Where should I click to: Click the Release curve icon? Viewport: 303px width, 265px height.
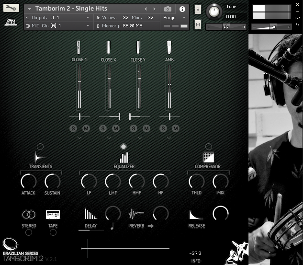(196, 215)
